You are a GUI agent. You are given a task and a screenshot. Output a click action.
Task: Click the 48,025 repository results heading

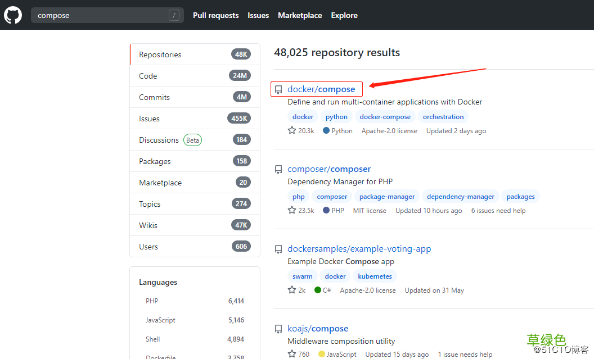click(x=337, y=53)
